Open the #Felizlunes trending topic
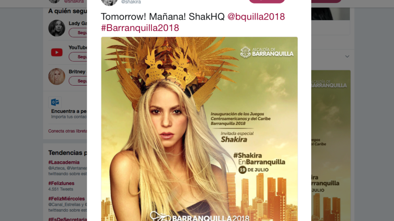The width and height of the screenshot is (394, 221). pyautogui.click(x=61, y=183)
